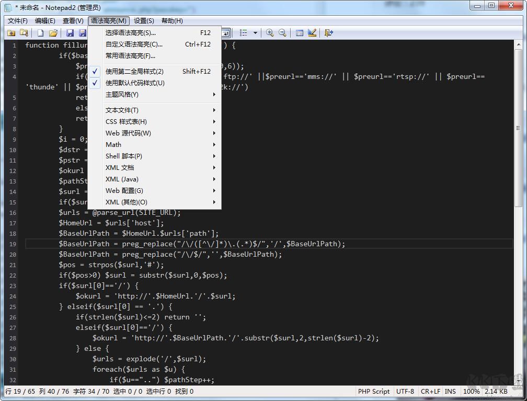Click the New Document toolbar icon
Screen dimensions: 527x401
tap(41, 32)
